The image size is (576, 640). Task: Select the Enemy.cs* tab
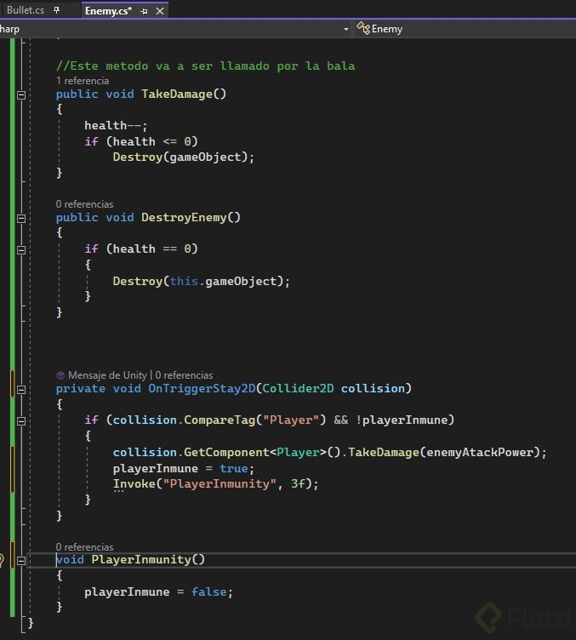[108, 11]
